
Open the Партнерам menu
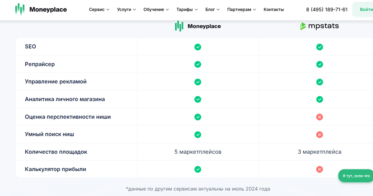click(241, 10)
